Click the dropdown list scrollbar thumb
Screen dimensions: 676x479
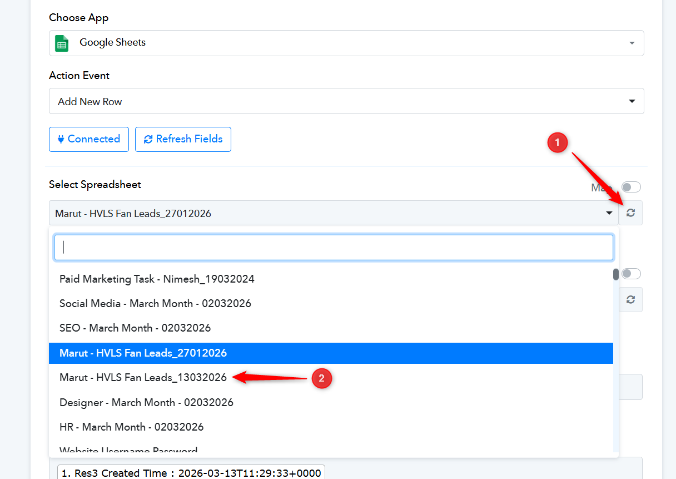[616, 275]
